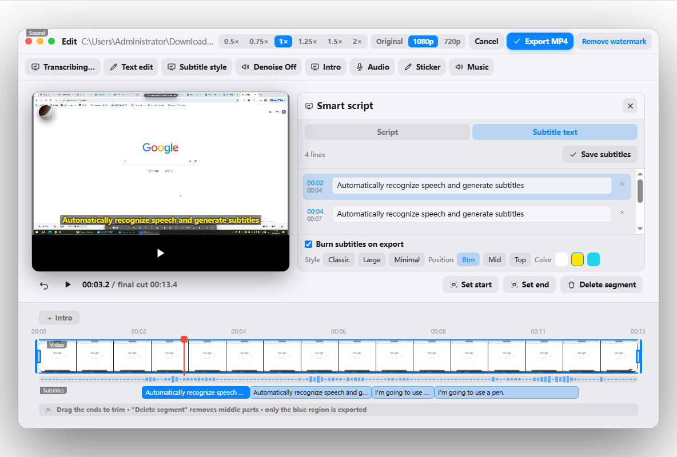Open Subtitle style settings
This screenshot has width=677, height=457.
(x=197, y=67)
